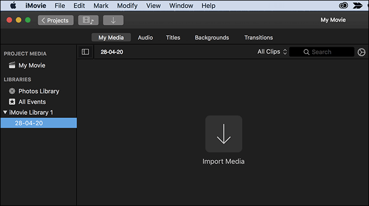Close the iMovie window
Screen dimensions: 369x206
coord(9,20)
